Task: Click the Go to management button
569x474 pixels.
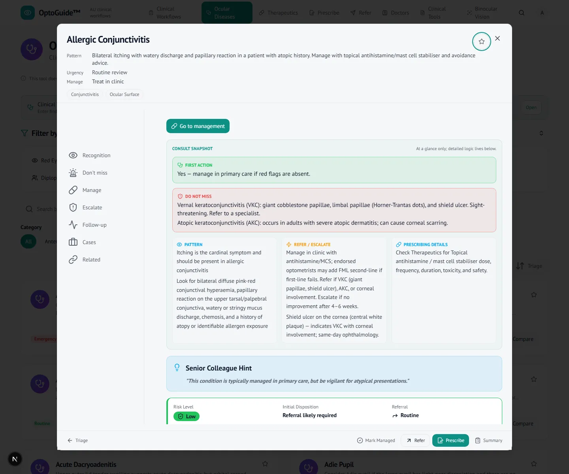Action: coord(198,126)
